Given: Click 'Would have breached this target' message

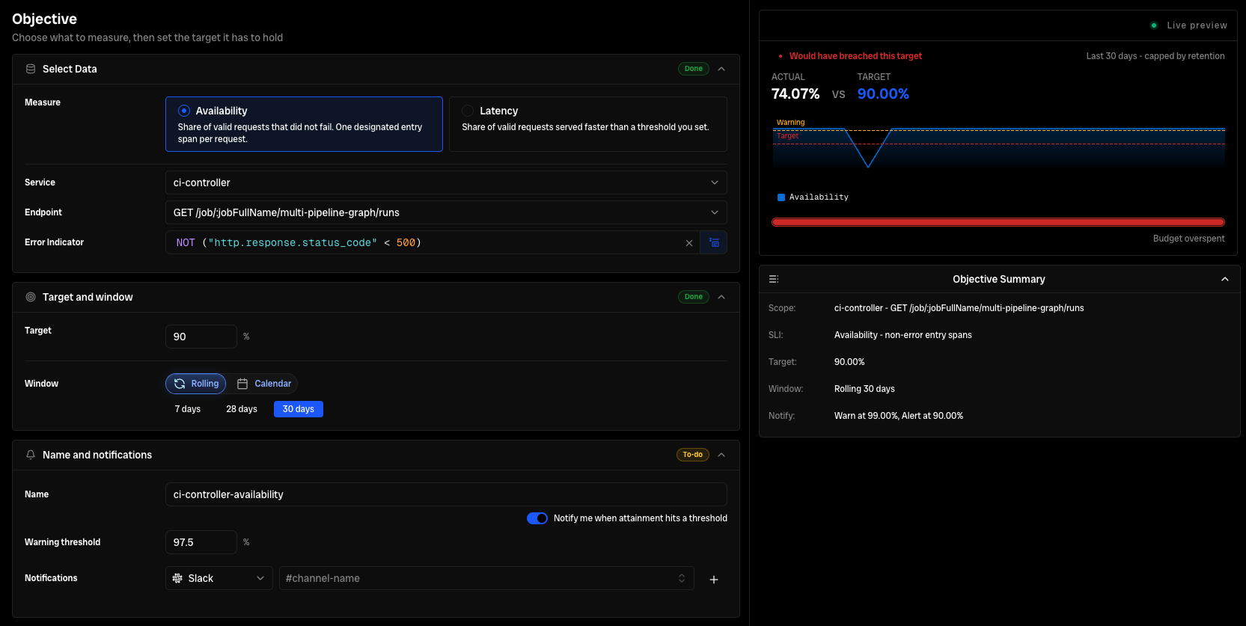Looking at the screenshot, I should pyautogui.click(x=855, y=56).
